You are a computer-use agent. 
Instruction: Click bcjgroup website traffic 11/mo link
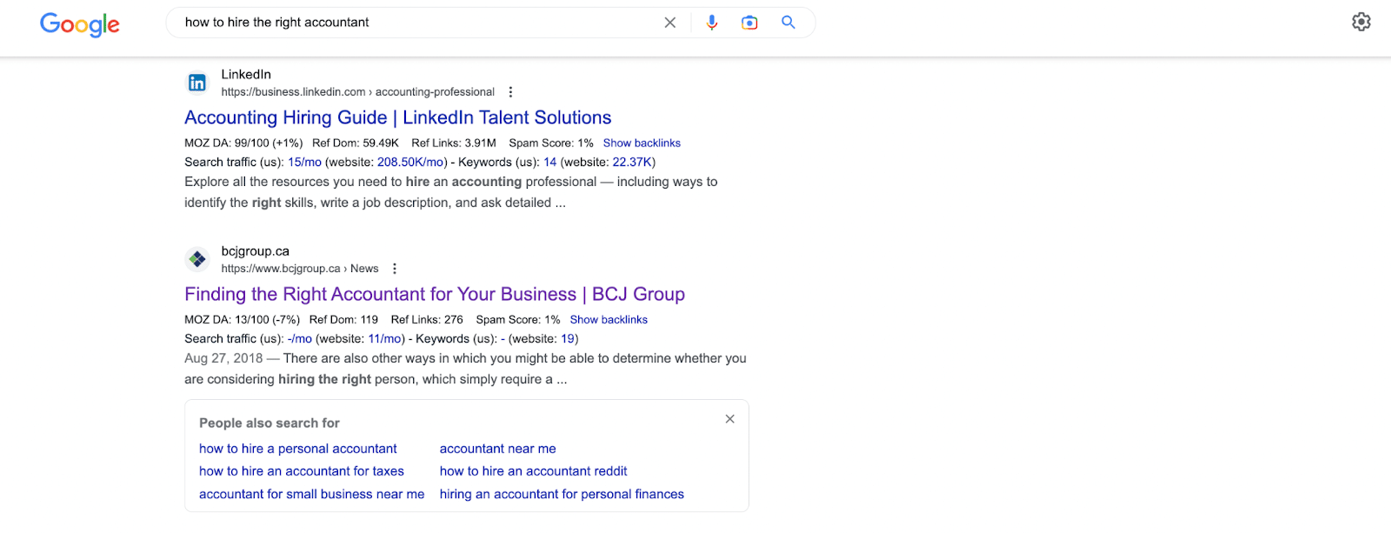[384, 338]
